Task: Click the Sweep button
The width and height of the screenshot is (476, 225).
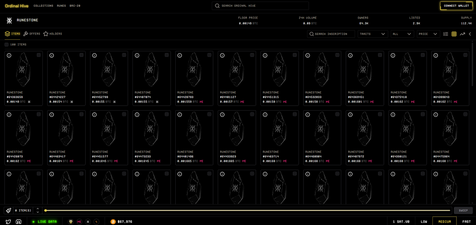Action: pos(463,210)
